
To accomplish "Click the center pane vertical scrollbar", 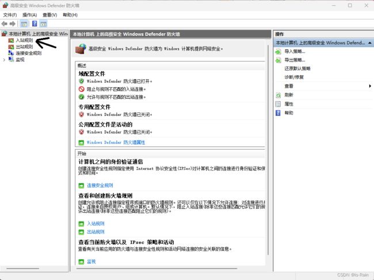I will [269, 150].
